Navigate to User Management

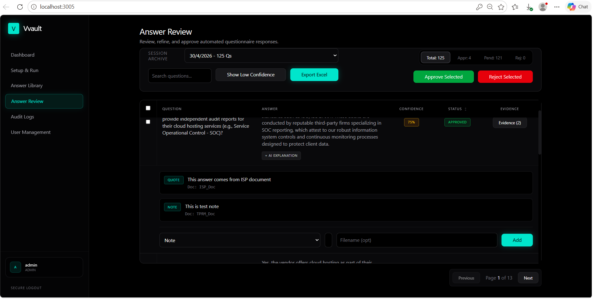point(31,132)
